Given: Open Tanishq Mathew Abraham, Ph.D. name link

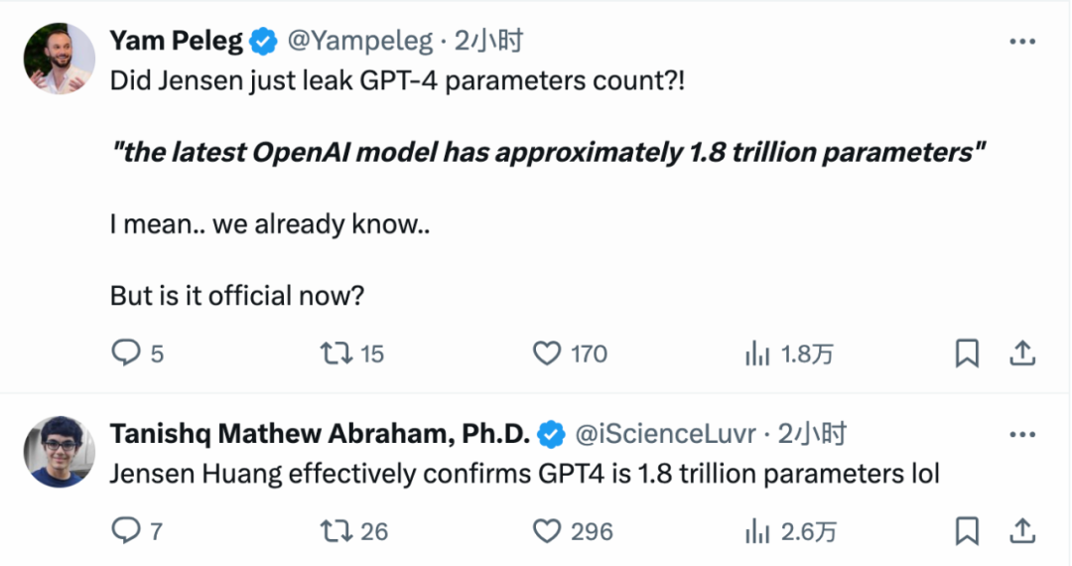Looking at the screenshot, I should tap(320, 435).
